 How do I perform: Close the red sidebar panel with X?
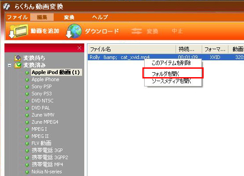(x=79, y=48)
